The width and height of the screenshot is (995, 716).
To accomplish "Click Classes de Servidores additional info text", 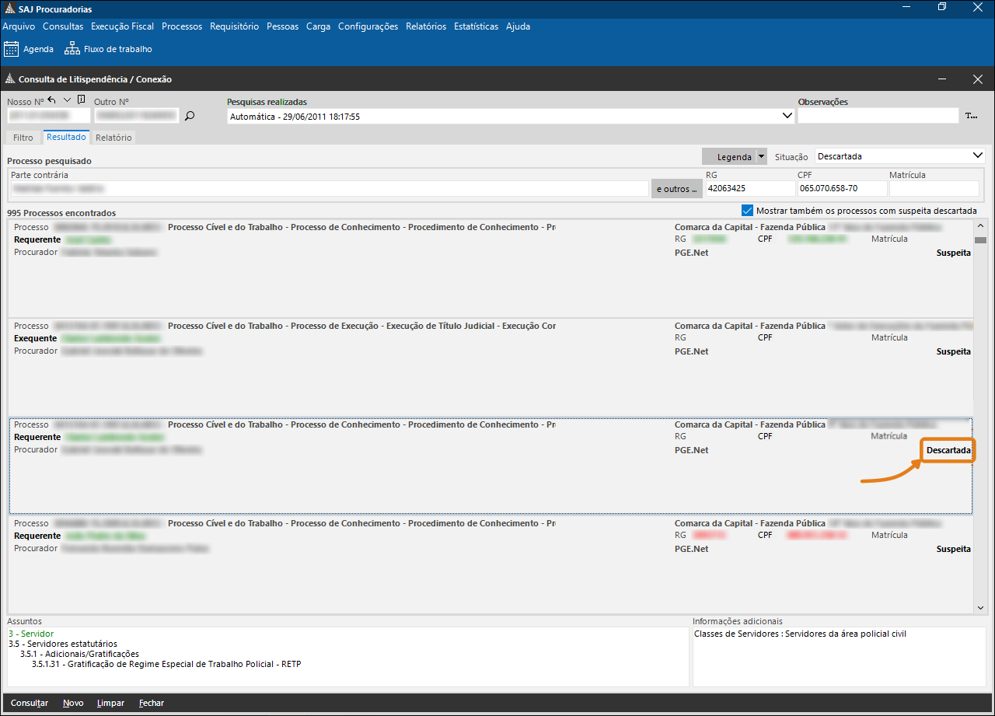I will tap(800, 634).
